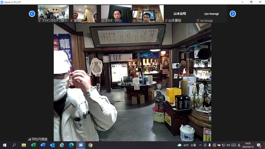Open Excel from the taskbar
The height and width of the screenshot is (149, 265).
(x=33, y=145)
